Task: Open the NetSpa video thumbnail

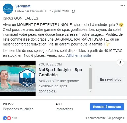Action: pyautogui.click(x=18, y=78)
